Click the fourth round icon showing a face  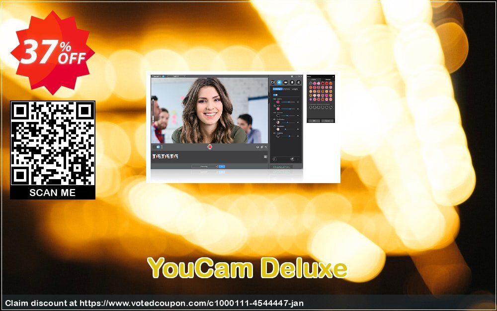292,82
